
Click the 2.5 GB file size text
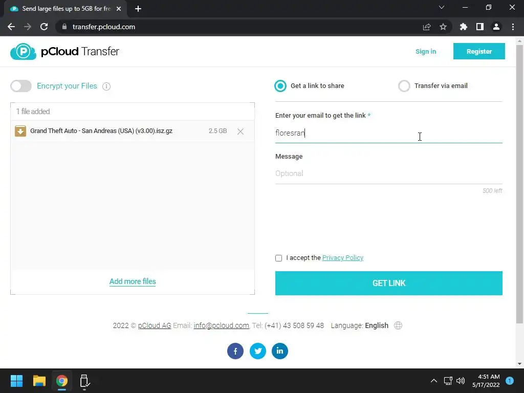pyautogui.click(x=217, y=131)
